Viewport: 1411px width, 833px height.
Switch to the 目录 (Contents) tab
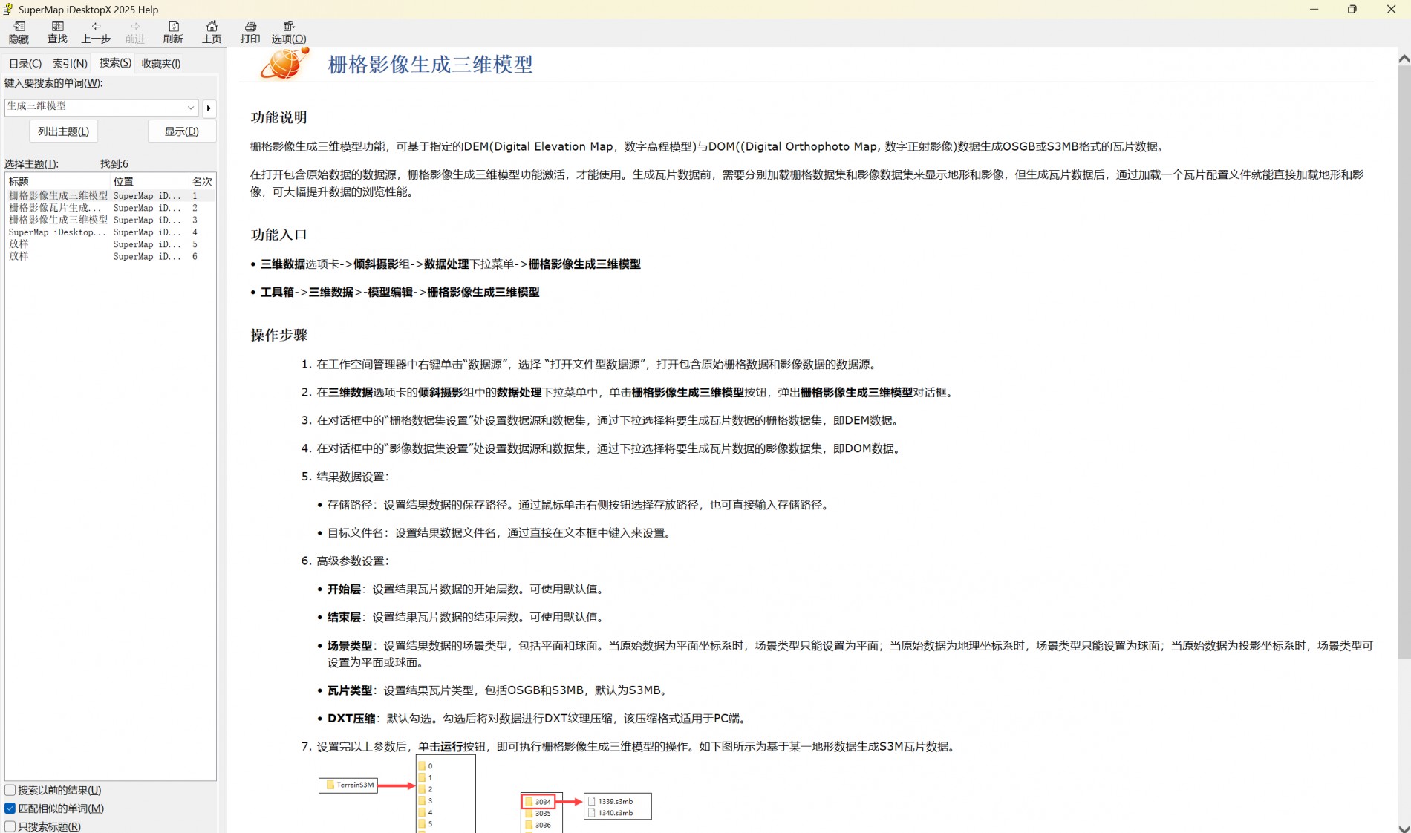pos(25,64)
